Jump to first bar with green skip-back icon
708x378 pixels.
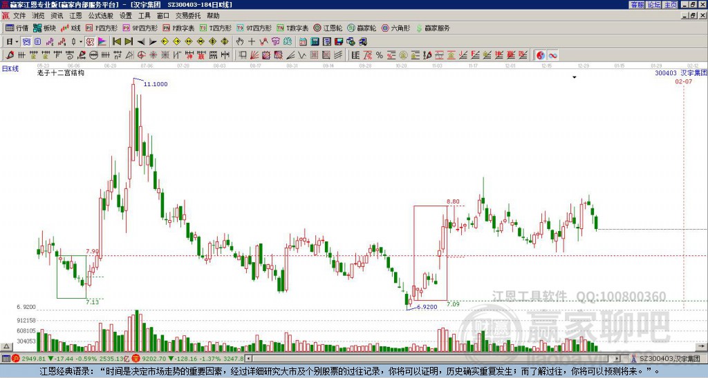click(116, 41)
